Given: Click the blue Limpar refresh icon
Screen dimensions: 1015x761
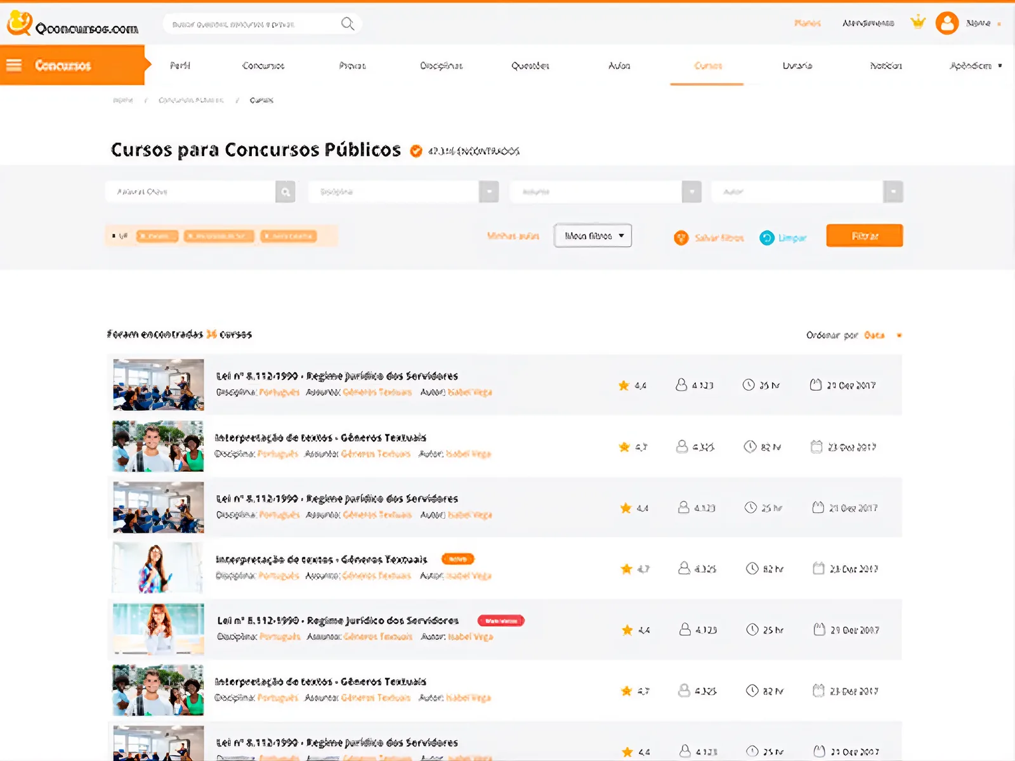Looking at the screenshot, I should pos(767,238).
